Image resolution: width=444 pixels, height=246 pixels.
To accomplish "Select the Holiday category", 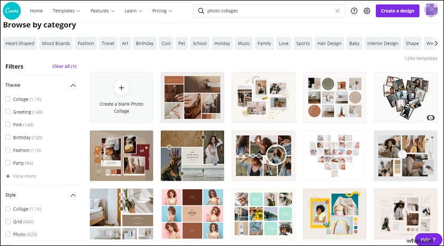I will (222, 43).
